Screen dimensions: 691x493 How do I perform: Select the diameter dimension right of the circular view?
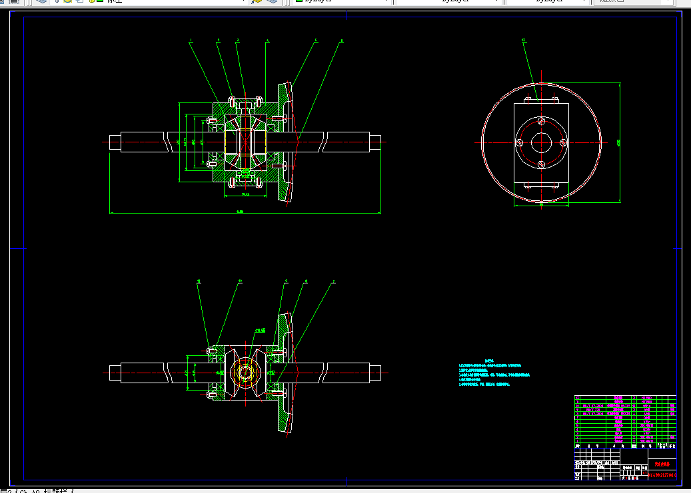(x=618, y=142)
